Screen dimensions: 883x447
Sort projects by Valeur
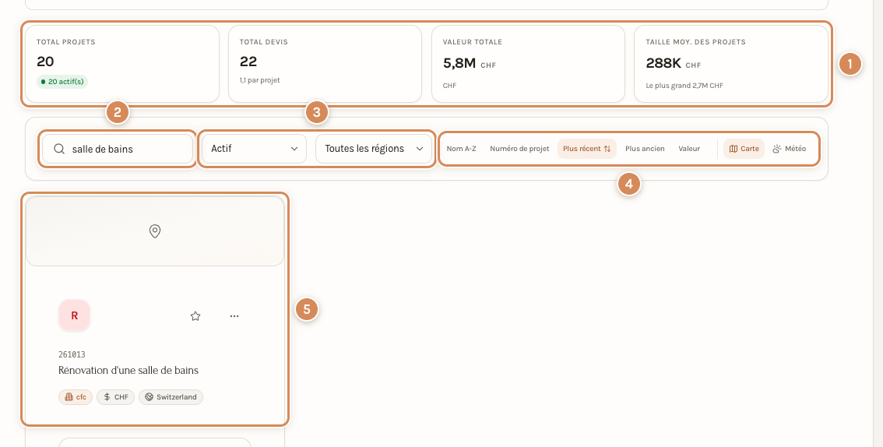pyautogui.click(x=689, y=149)
